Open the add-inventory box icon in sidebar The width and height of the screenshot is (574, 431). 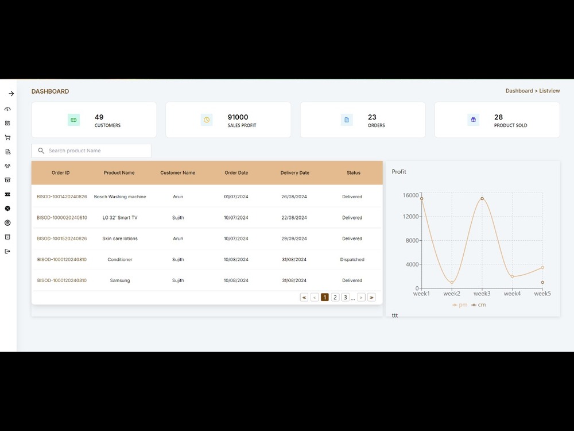click(x=7, y=180)
